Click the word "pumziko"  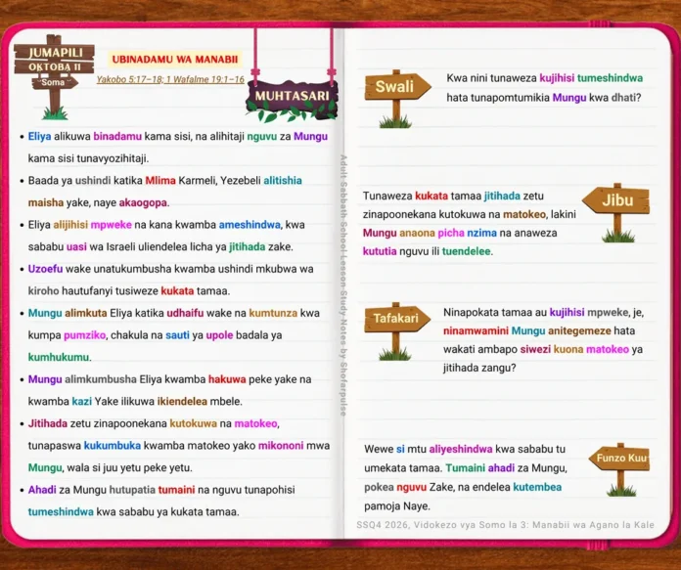[x=84, y=335]
